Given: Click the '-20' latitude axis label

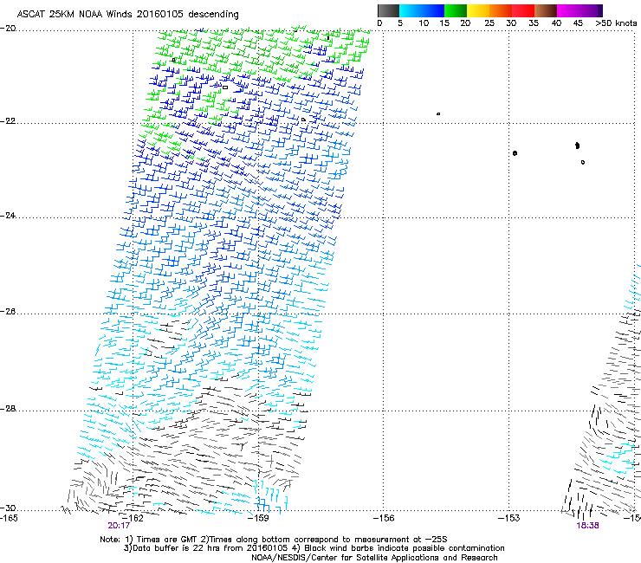Looking at the screenshot, I should point(8,29).
